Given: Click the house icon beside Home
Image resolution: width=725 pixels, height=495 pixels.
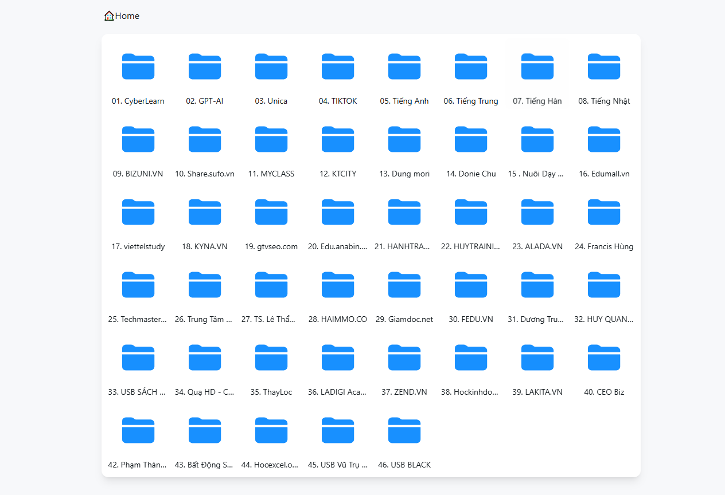Looking at the screenshot, I should pyautogui.click(x=109, y=16).
